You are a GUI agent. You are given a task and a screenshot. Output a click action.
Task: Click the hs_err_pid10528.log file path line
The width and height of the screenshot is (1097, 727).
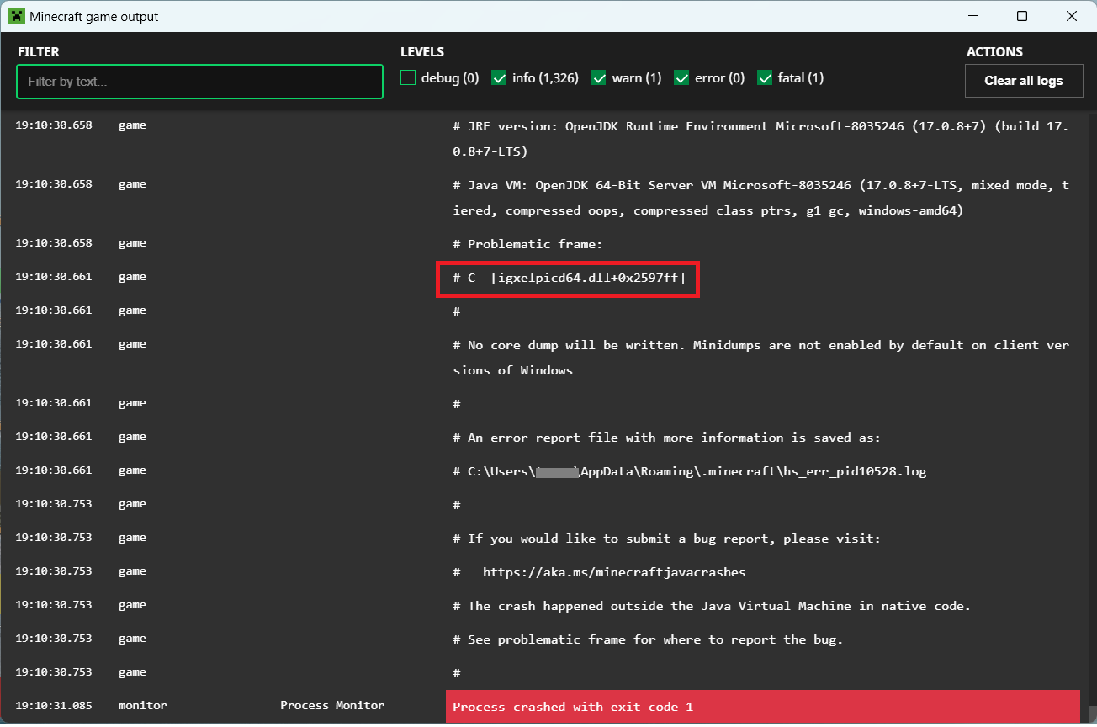point(689,471)
